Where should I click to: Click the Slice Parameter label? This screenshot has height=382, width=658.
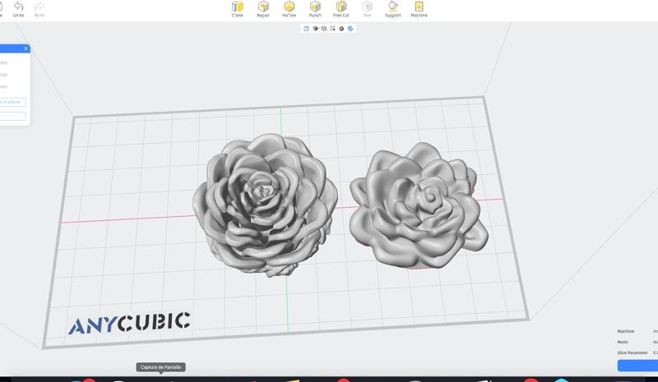point(633,352)
